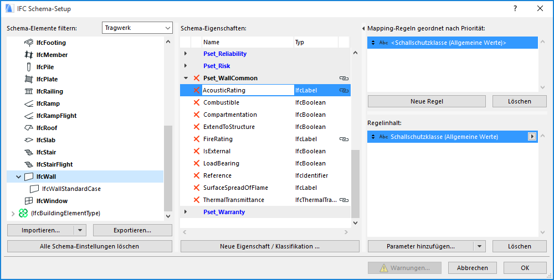Viewport: 554px width, 280px height.
Task: Click the mapping link icon on ThermalTransmittance row
Action: (x=343, y=200)
